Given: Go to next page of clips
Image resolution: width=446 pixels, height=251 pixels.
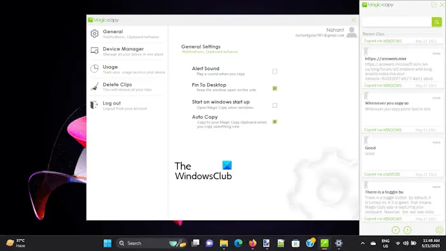Looking at the screenshot, I should click(407, 230).
